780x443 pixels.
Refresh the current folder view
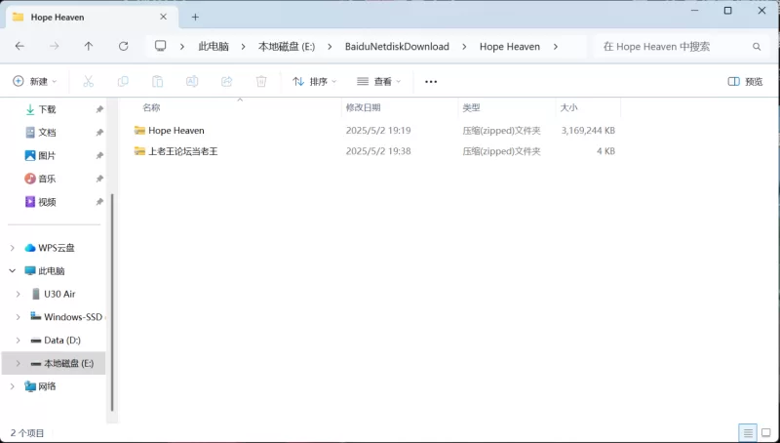[123, 46]
